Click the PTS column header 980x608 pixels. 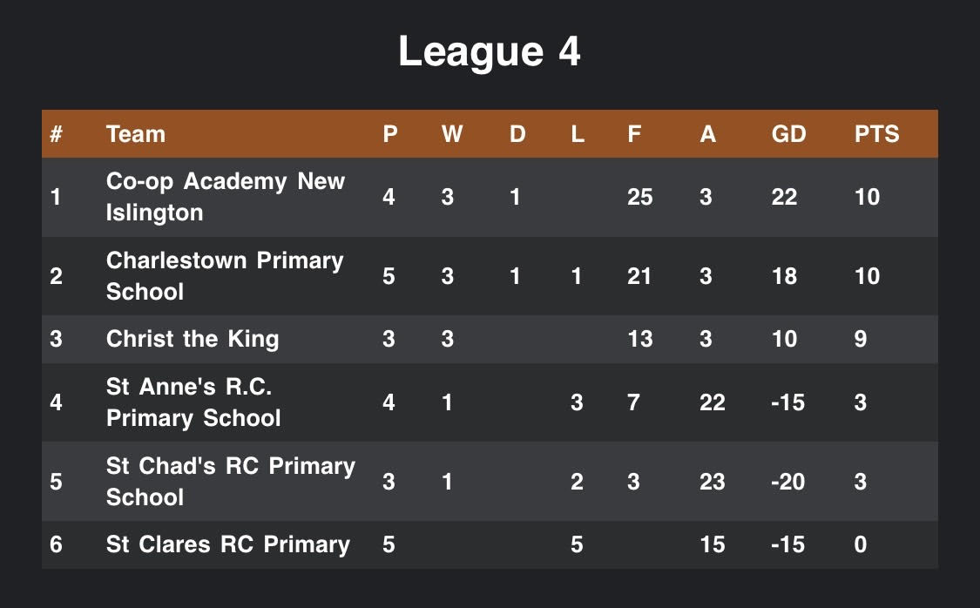click(876, 134)
